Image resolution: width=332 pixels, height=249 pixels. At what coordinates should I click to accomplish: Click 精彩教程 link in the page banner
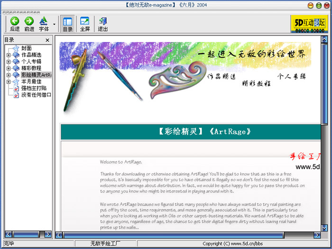click(257, 83)
